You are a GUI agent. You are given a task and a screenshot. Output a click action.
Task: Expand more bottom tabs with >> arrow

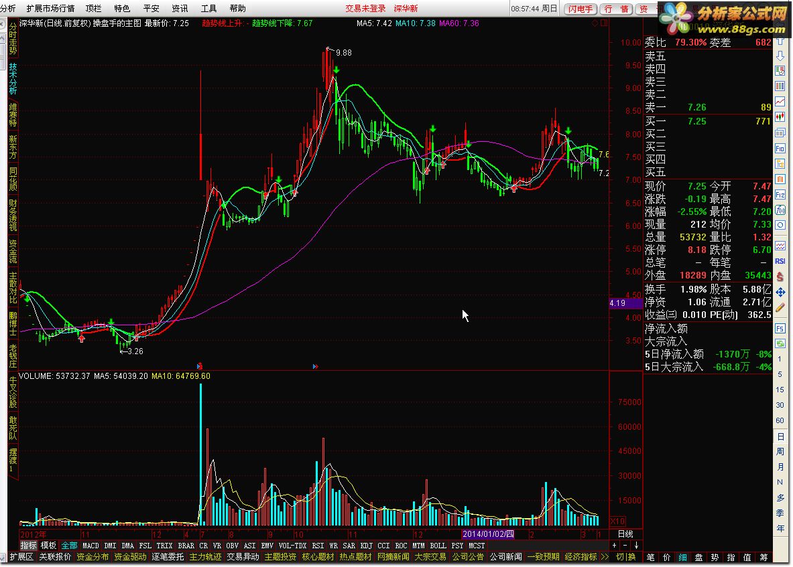pos(605,557)
